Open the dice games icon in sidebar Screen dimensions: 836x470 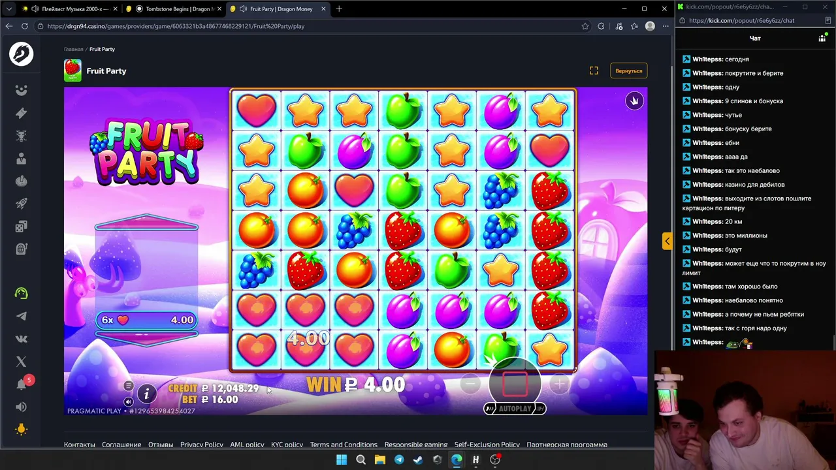click(21, 227)
